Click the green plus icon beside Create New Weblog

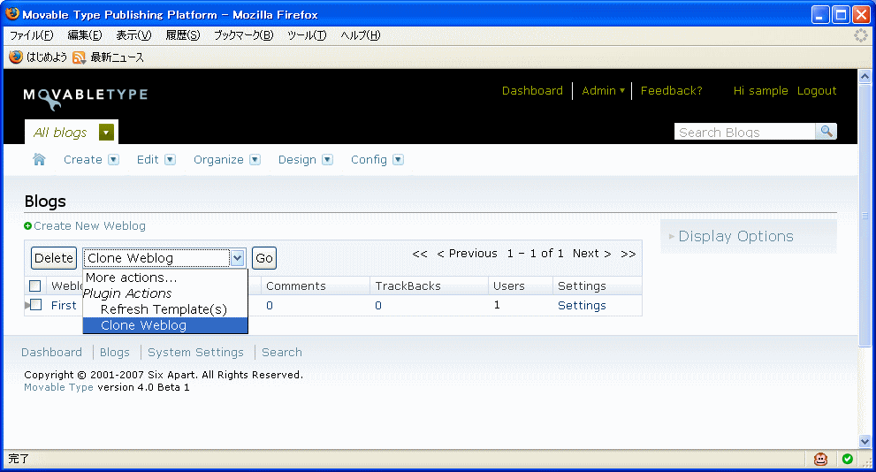(27, 226)
